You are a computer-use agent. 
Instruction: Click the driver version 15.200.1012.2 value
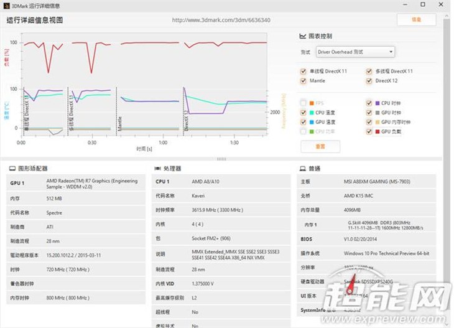pos(73,255)
